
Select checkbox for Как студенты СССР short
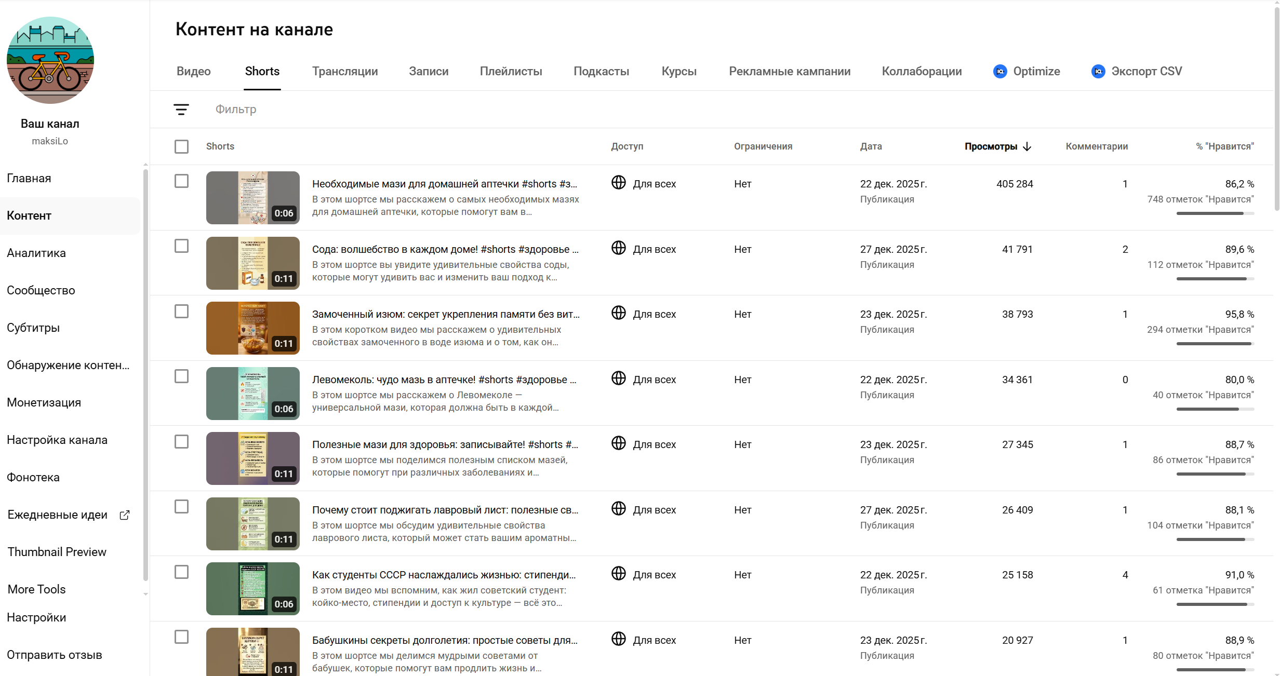(181, 572)
